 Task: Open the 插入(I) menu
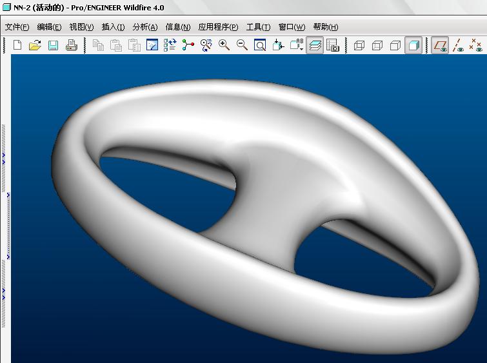click(x=113, y=27)
